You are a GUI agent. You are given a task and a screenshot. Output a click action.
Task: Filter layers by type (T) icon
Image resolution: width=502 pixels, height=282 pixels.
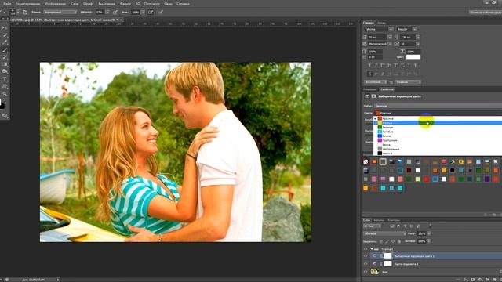405,226
